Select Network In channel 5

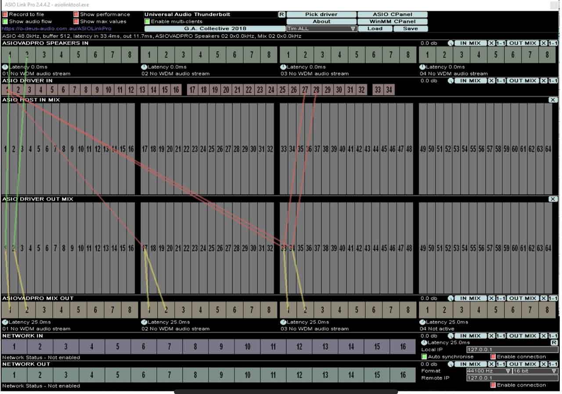(x=117, y=347)
